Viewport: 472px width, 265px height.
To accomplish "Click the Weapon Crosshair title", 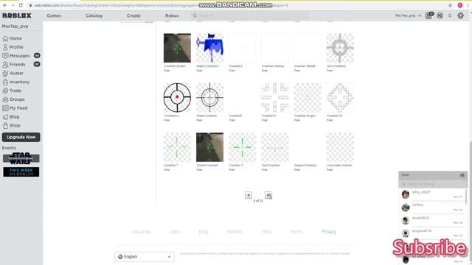I will 305,165.
